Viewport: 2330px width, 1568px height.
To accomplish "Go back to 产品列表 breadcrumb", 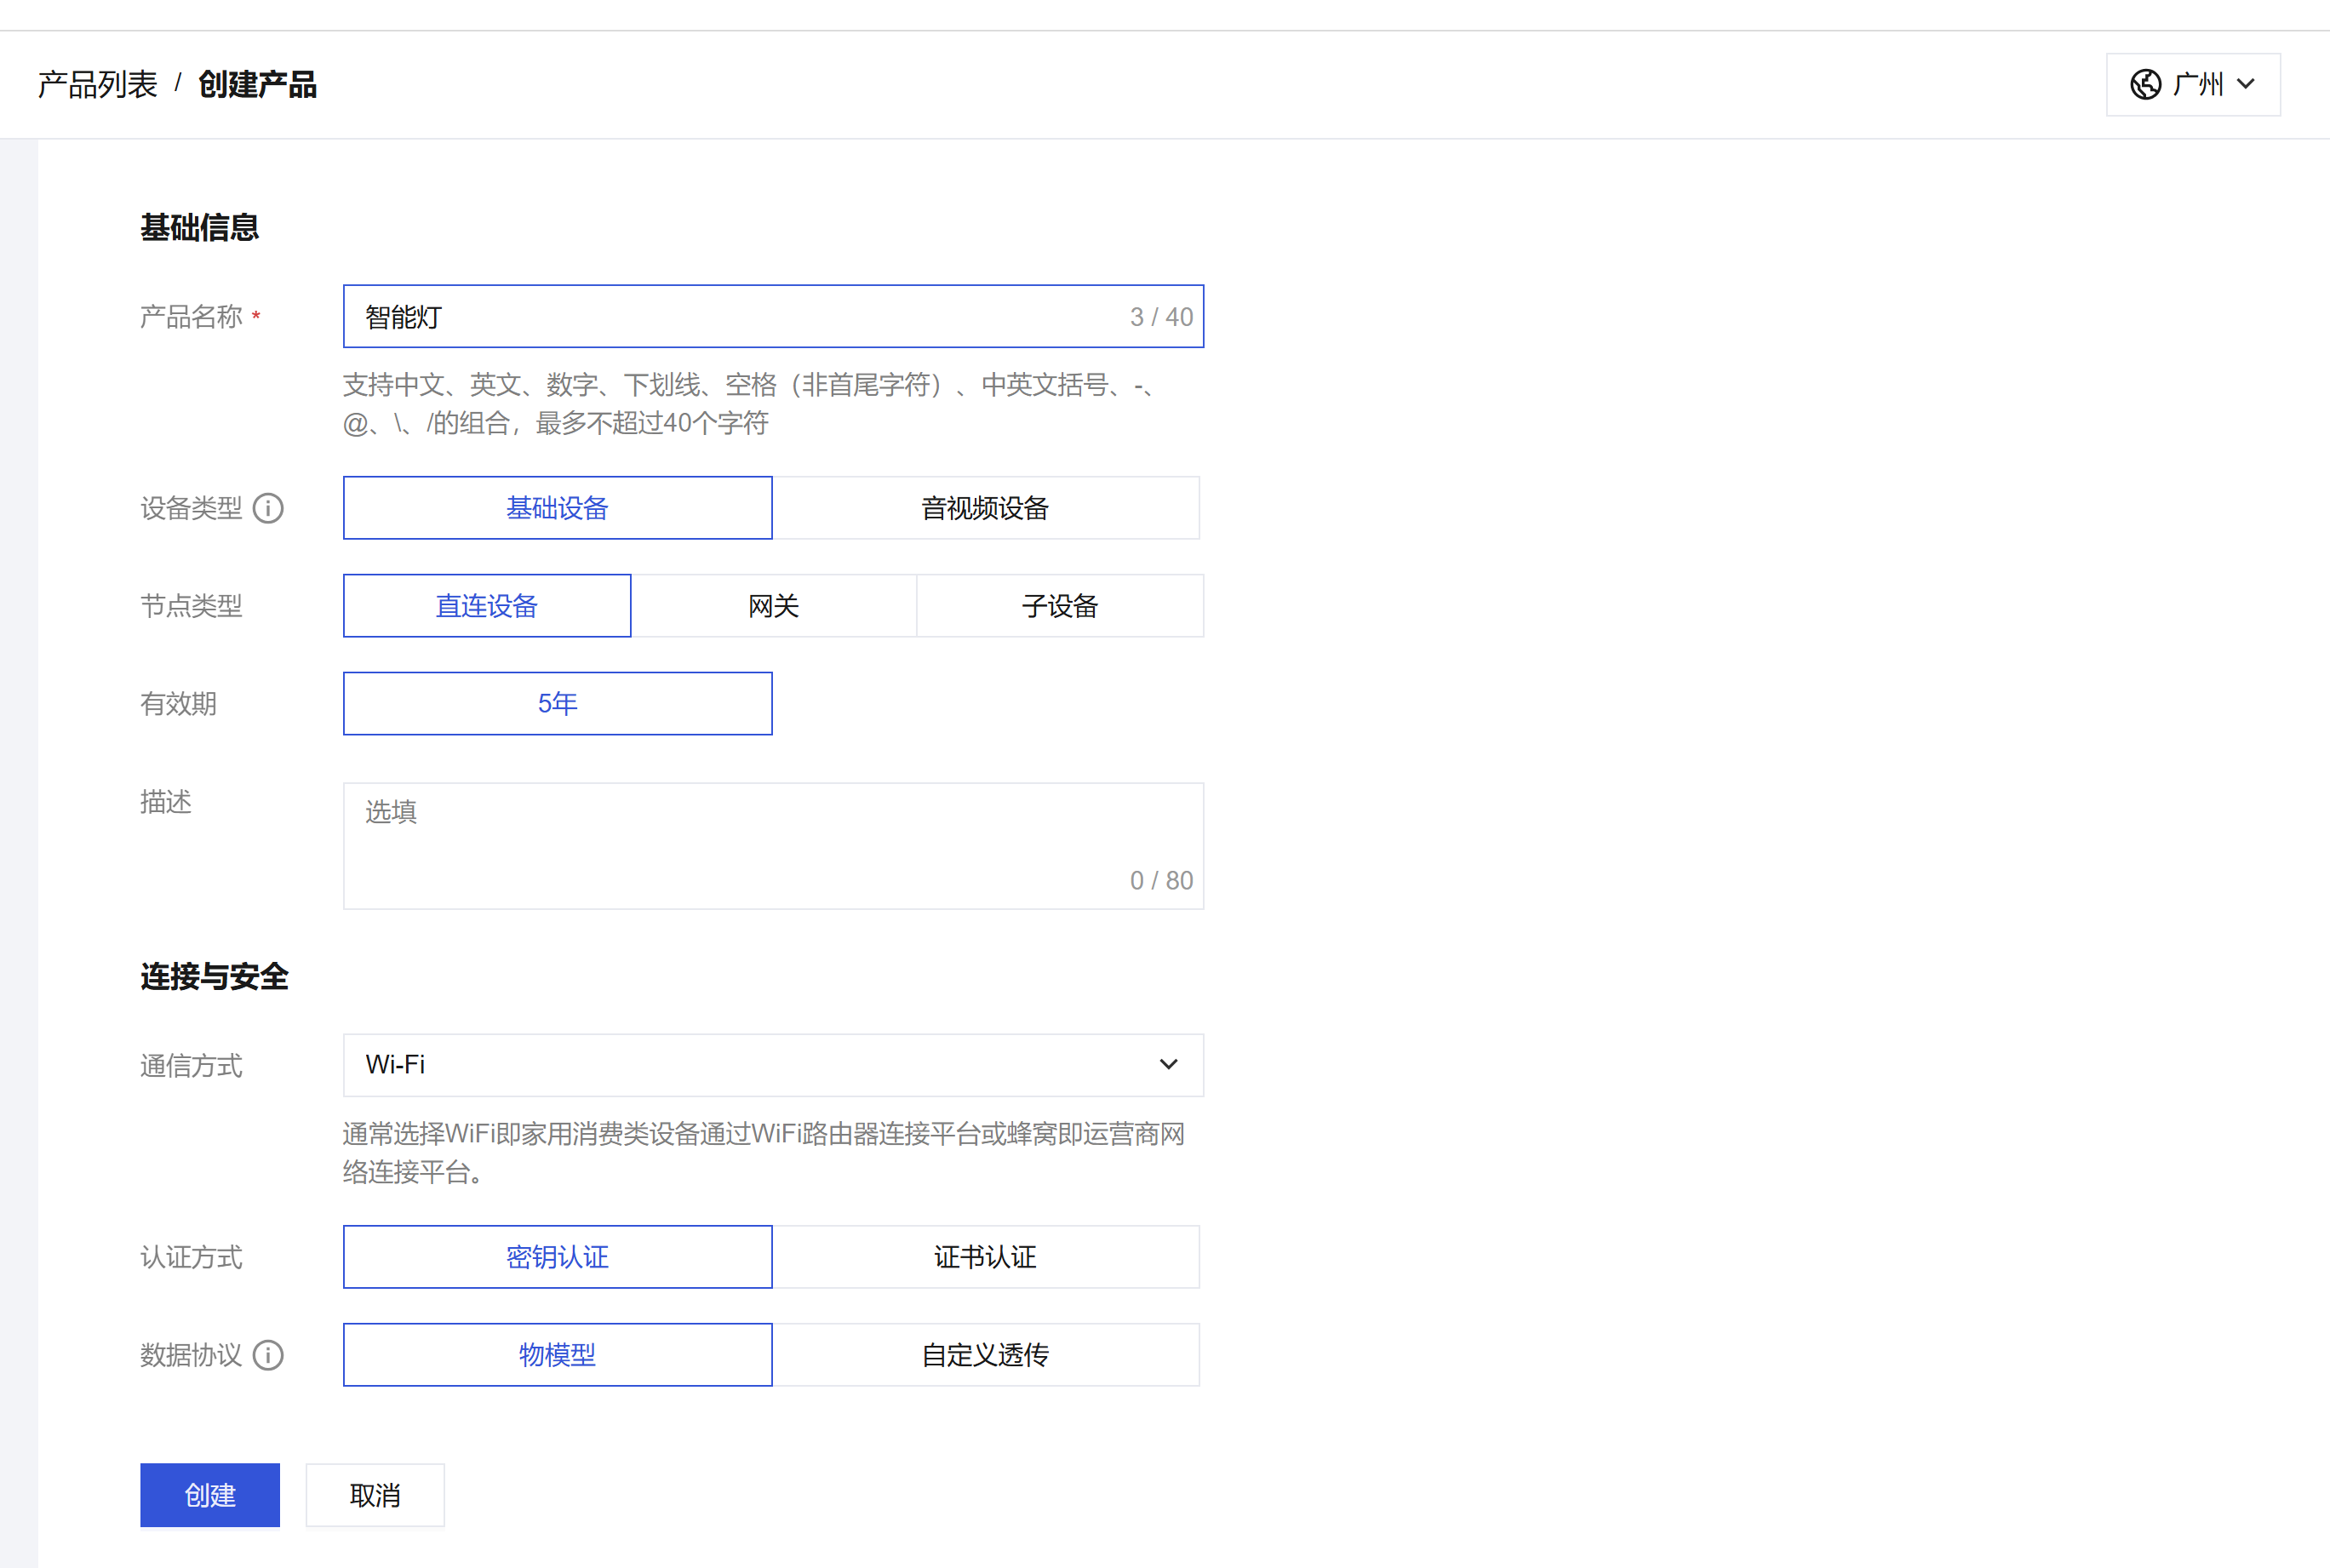I will (98, 85).
